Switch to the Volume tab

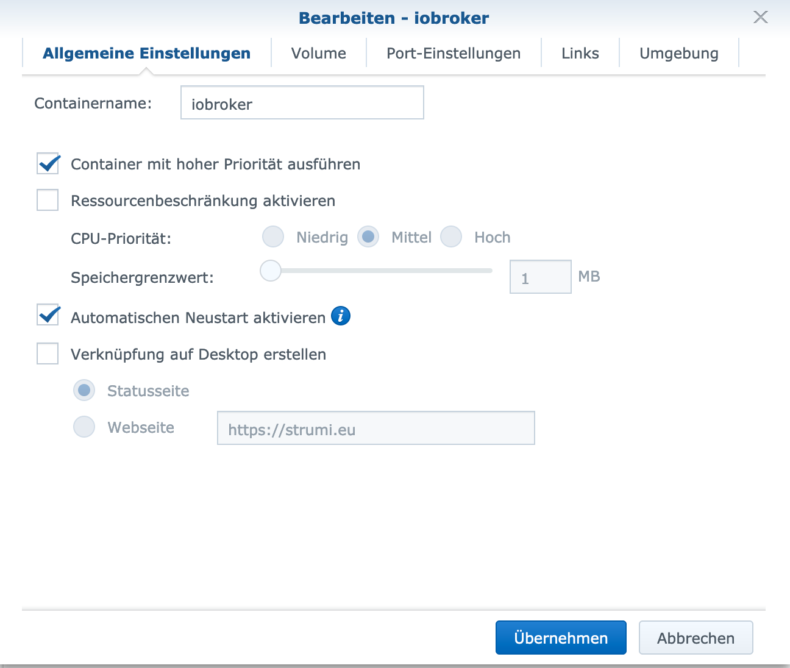click(319, 54)
